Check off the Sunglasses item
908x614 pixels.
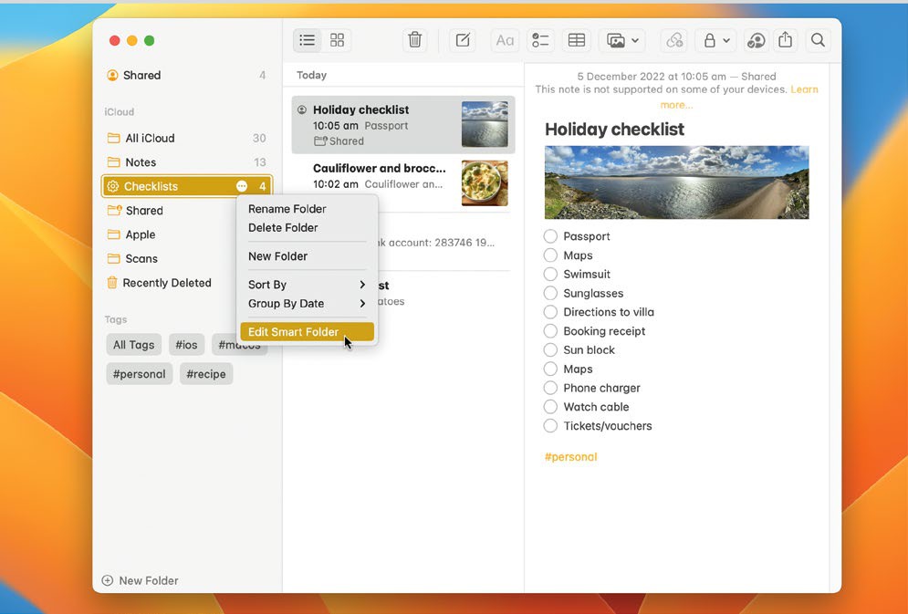pos(550,294)
